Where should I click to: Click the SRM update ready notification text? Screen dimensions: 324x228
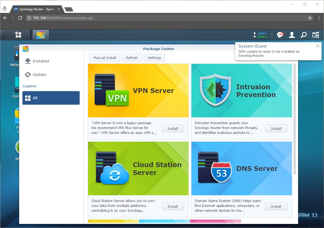pos(269,54)
